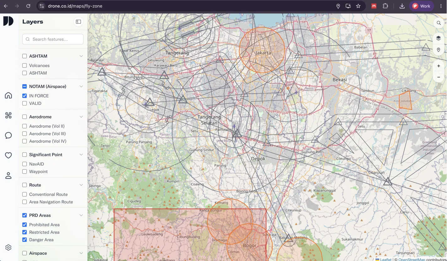
Task: Open the Chrome three-dot menu
Action: pyautogui.click(x=441, y=6)
